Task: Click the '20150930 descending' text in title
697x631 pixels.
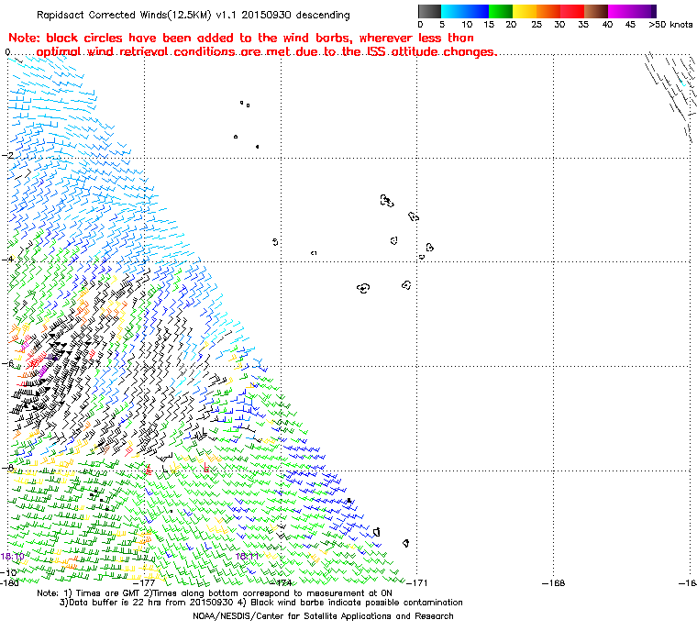Action: pos(298,15)
